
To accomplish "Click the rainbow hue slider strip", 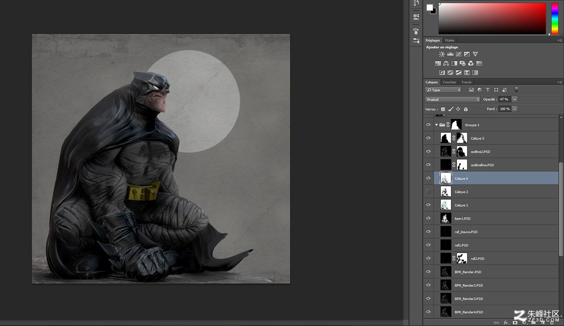I will [555, 18].
